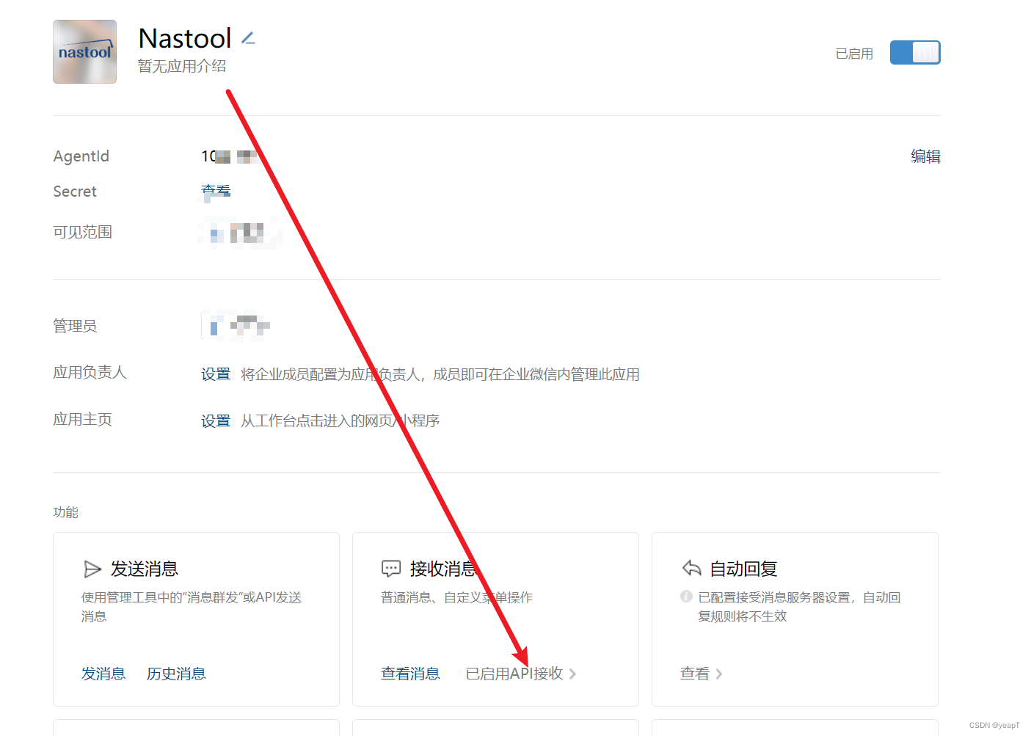Click the 自动回复 reply arrow icon
This screenshot has height=736, width=1031.
[691, 568]
